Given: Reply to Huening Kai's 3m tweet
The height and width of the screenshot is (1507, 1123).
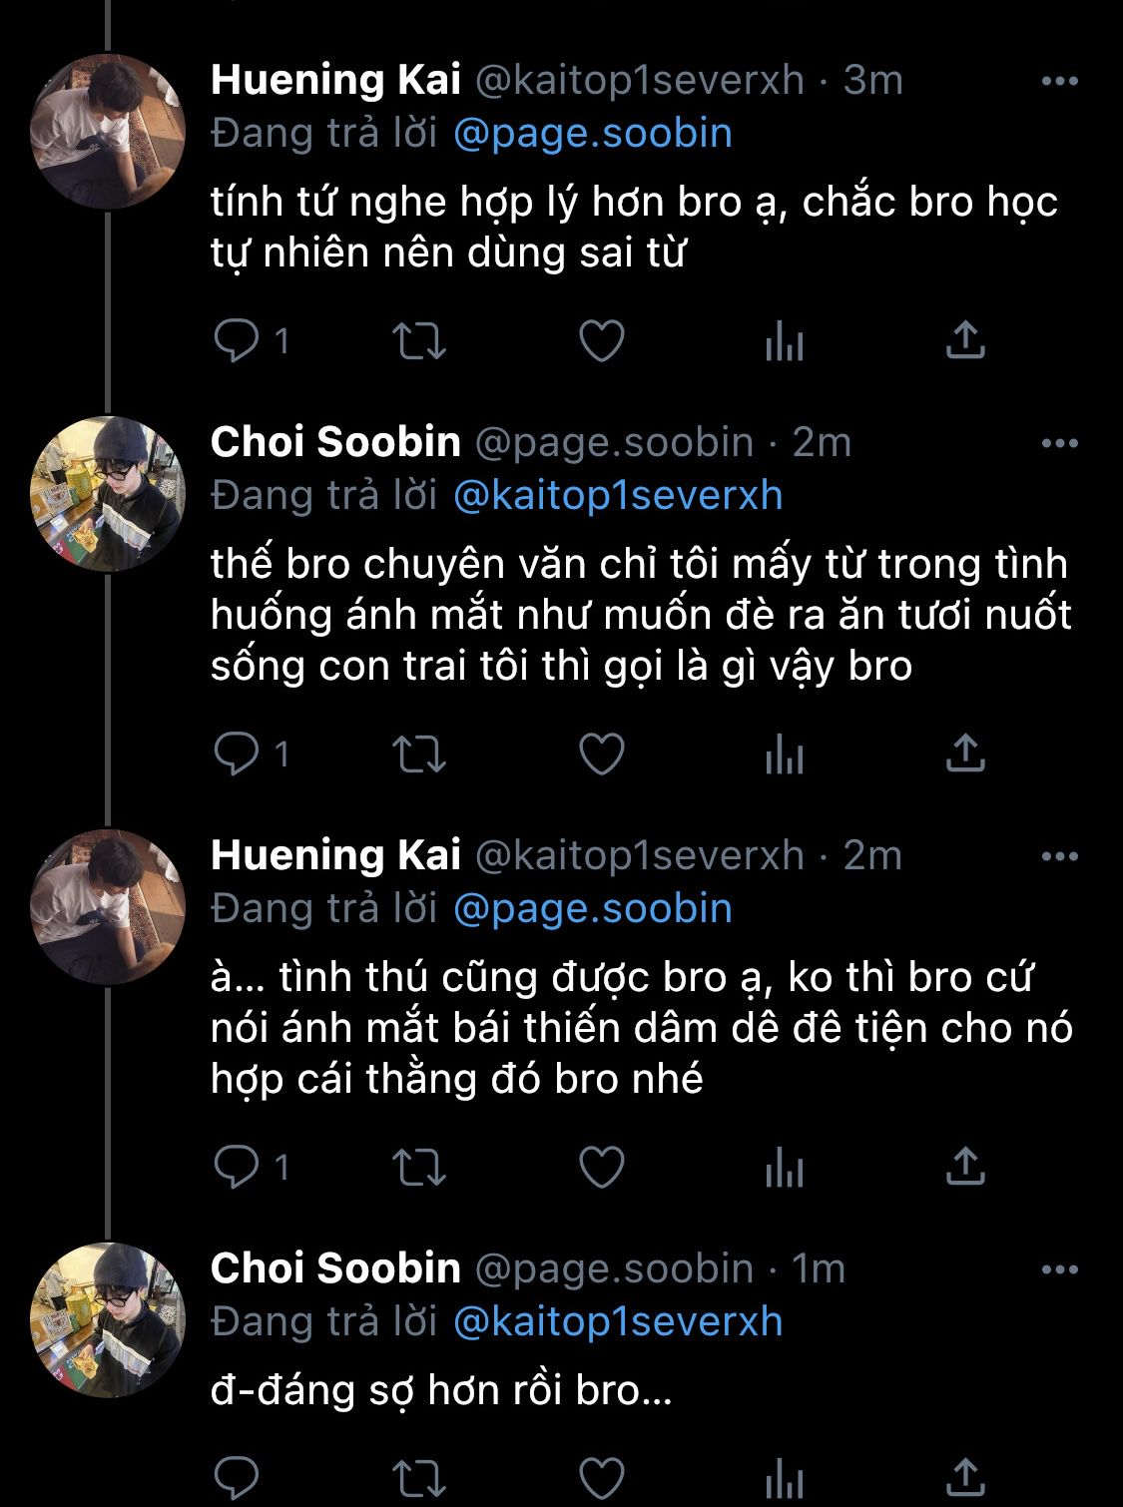Looking at the screenshot, I should [237, 341].
